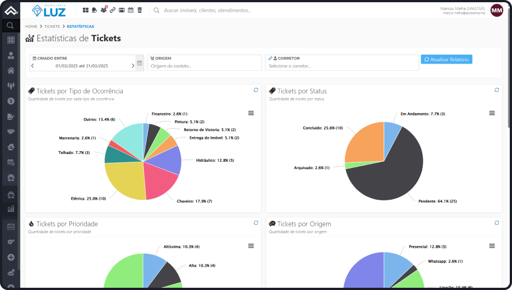512x290 pixels.
Task: Open Tickets por Origem chart hamburger menu
Action: (x=492, y=246)
